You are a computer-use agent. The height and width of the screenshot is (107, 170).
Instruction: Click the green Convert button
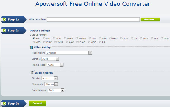(37, 103)
